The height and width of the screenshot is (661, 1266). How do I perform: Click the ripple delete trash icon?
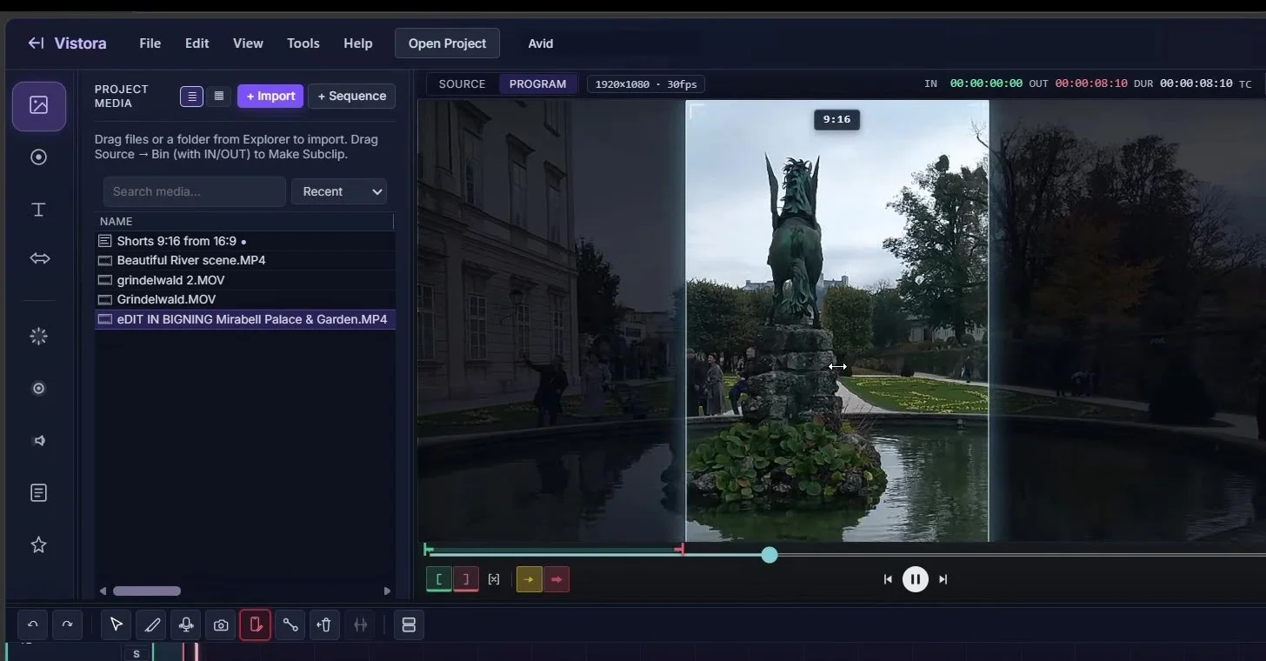pos(325,624)
